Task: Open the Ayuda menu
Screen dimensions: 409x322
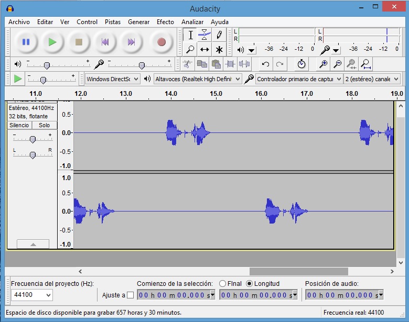Action: coord(220,22)
